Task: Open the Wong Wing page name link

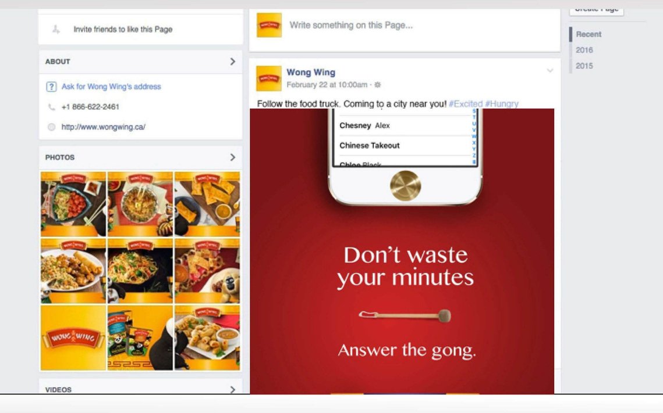Action: point(311,73)
